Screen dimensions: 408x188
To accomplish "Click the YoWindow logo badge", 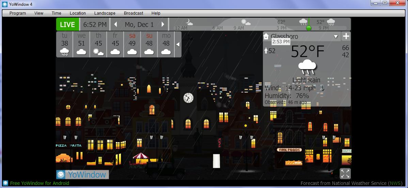I will (x=82, y=175).
